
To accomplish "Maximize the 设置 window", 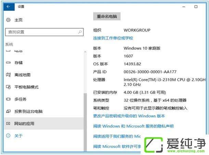I will point(196,7).
